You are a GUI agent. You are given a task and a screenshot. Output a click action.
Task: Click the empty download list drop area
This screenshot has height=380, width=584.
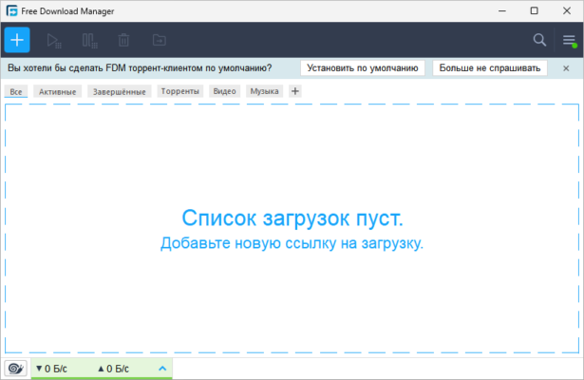coord(292,228)
